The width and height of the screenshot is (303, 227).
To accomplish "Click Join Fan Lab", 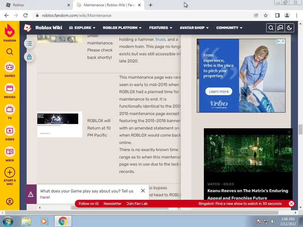I will [137, 204].
